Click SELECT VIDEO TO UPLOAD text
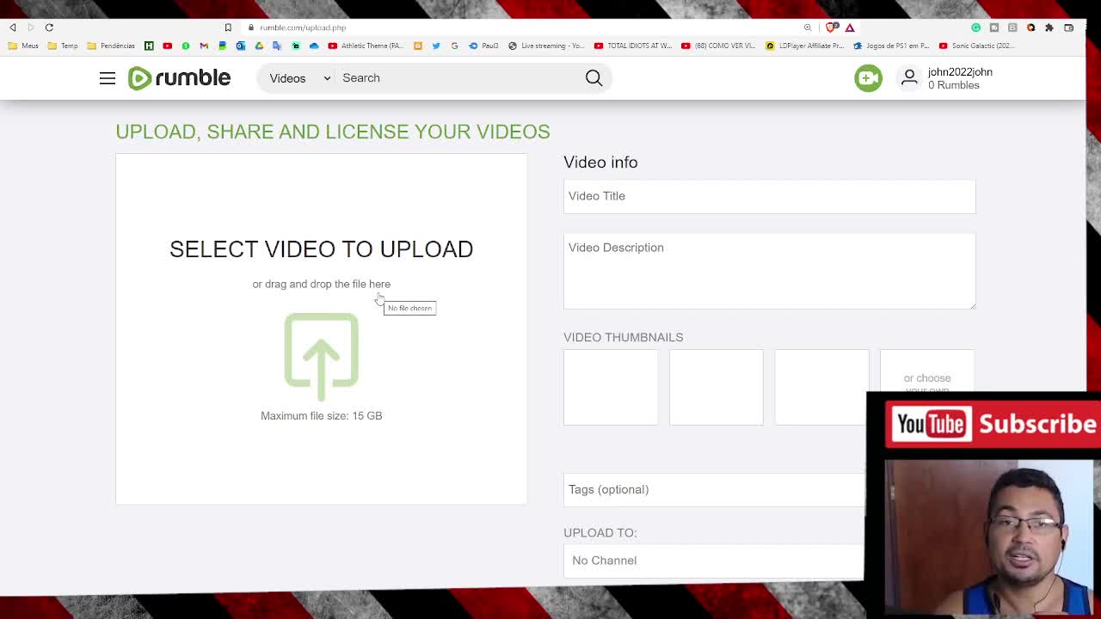This screenshot has height=619, width=1101. point(322,249)
